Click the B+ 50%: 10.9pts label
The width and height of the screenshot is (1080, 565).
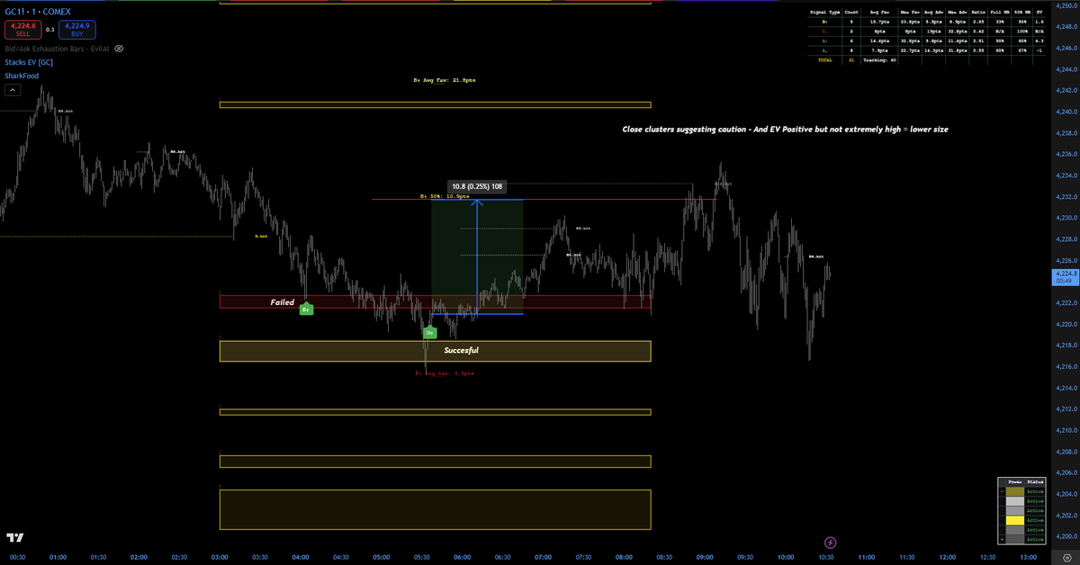tap(445, 196)
